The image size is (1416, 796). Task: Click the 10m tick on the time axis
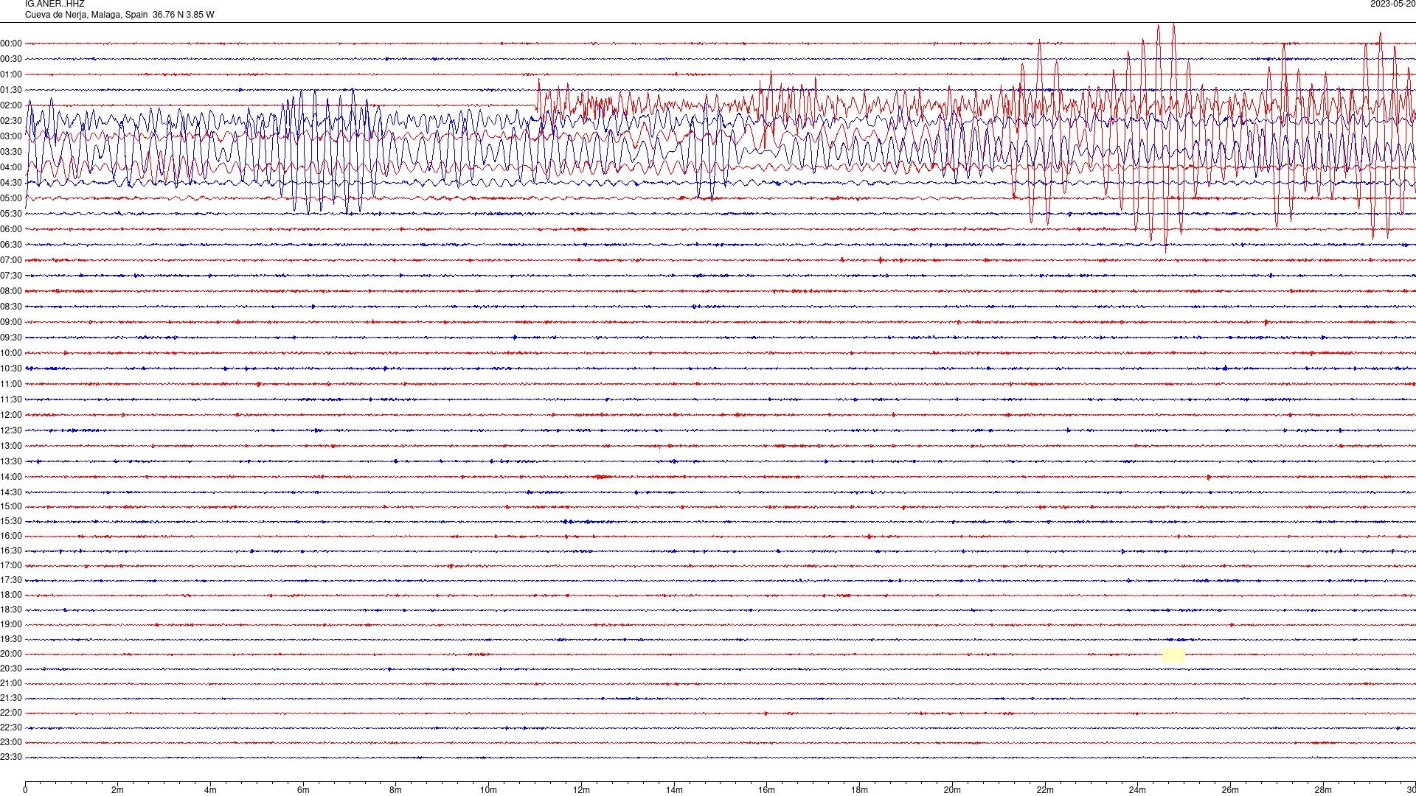pyautogui.click(x=488, y=790)
